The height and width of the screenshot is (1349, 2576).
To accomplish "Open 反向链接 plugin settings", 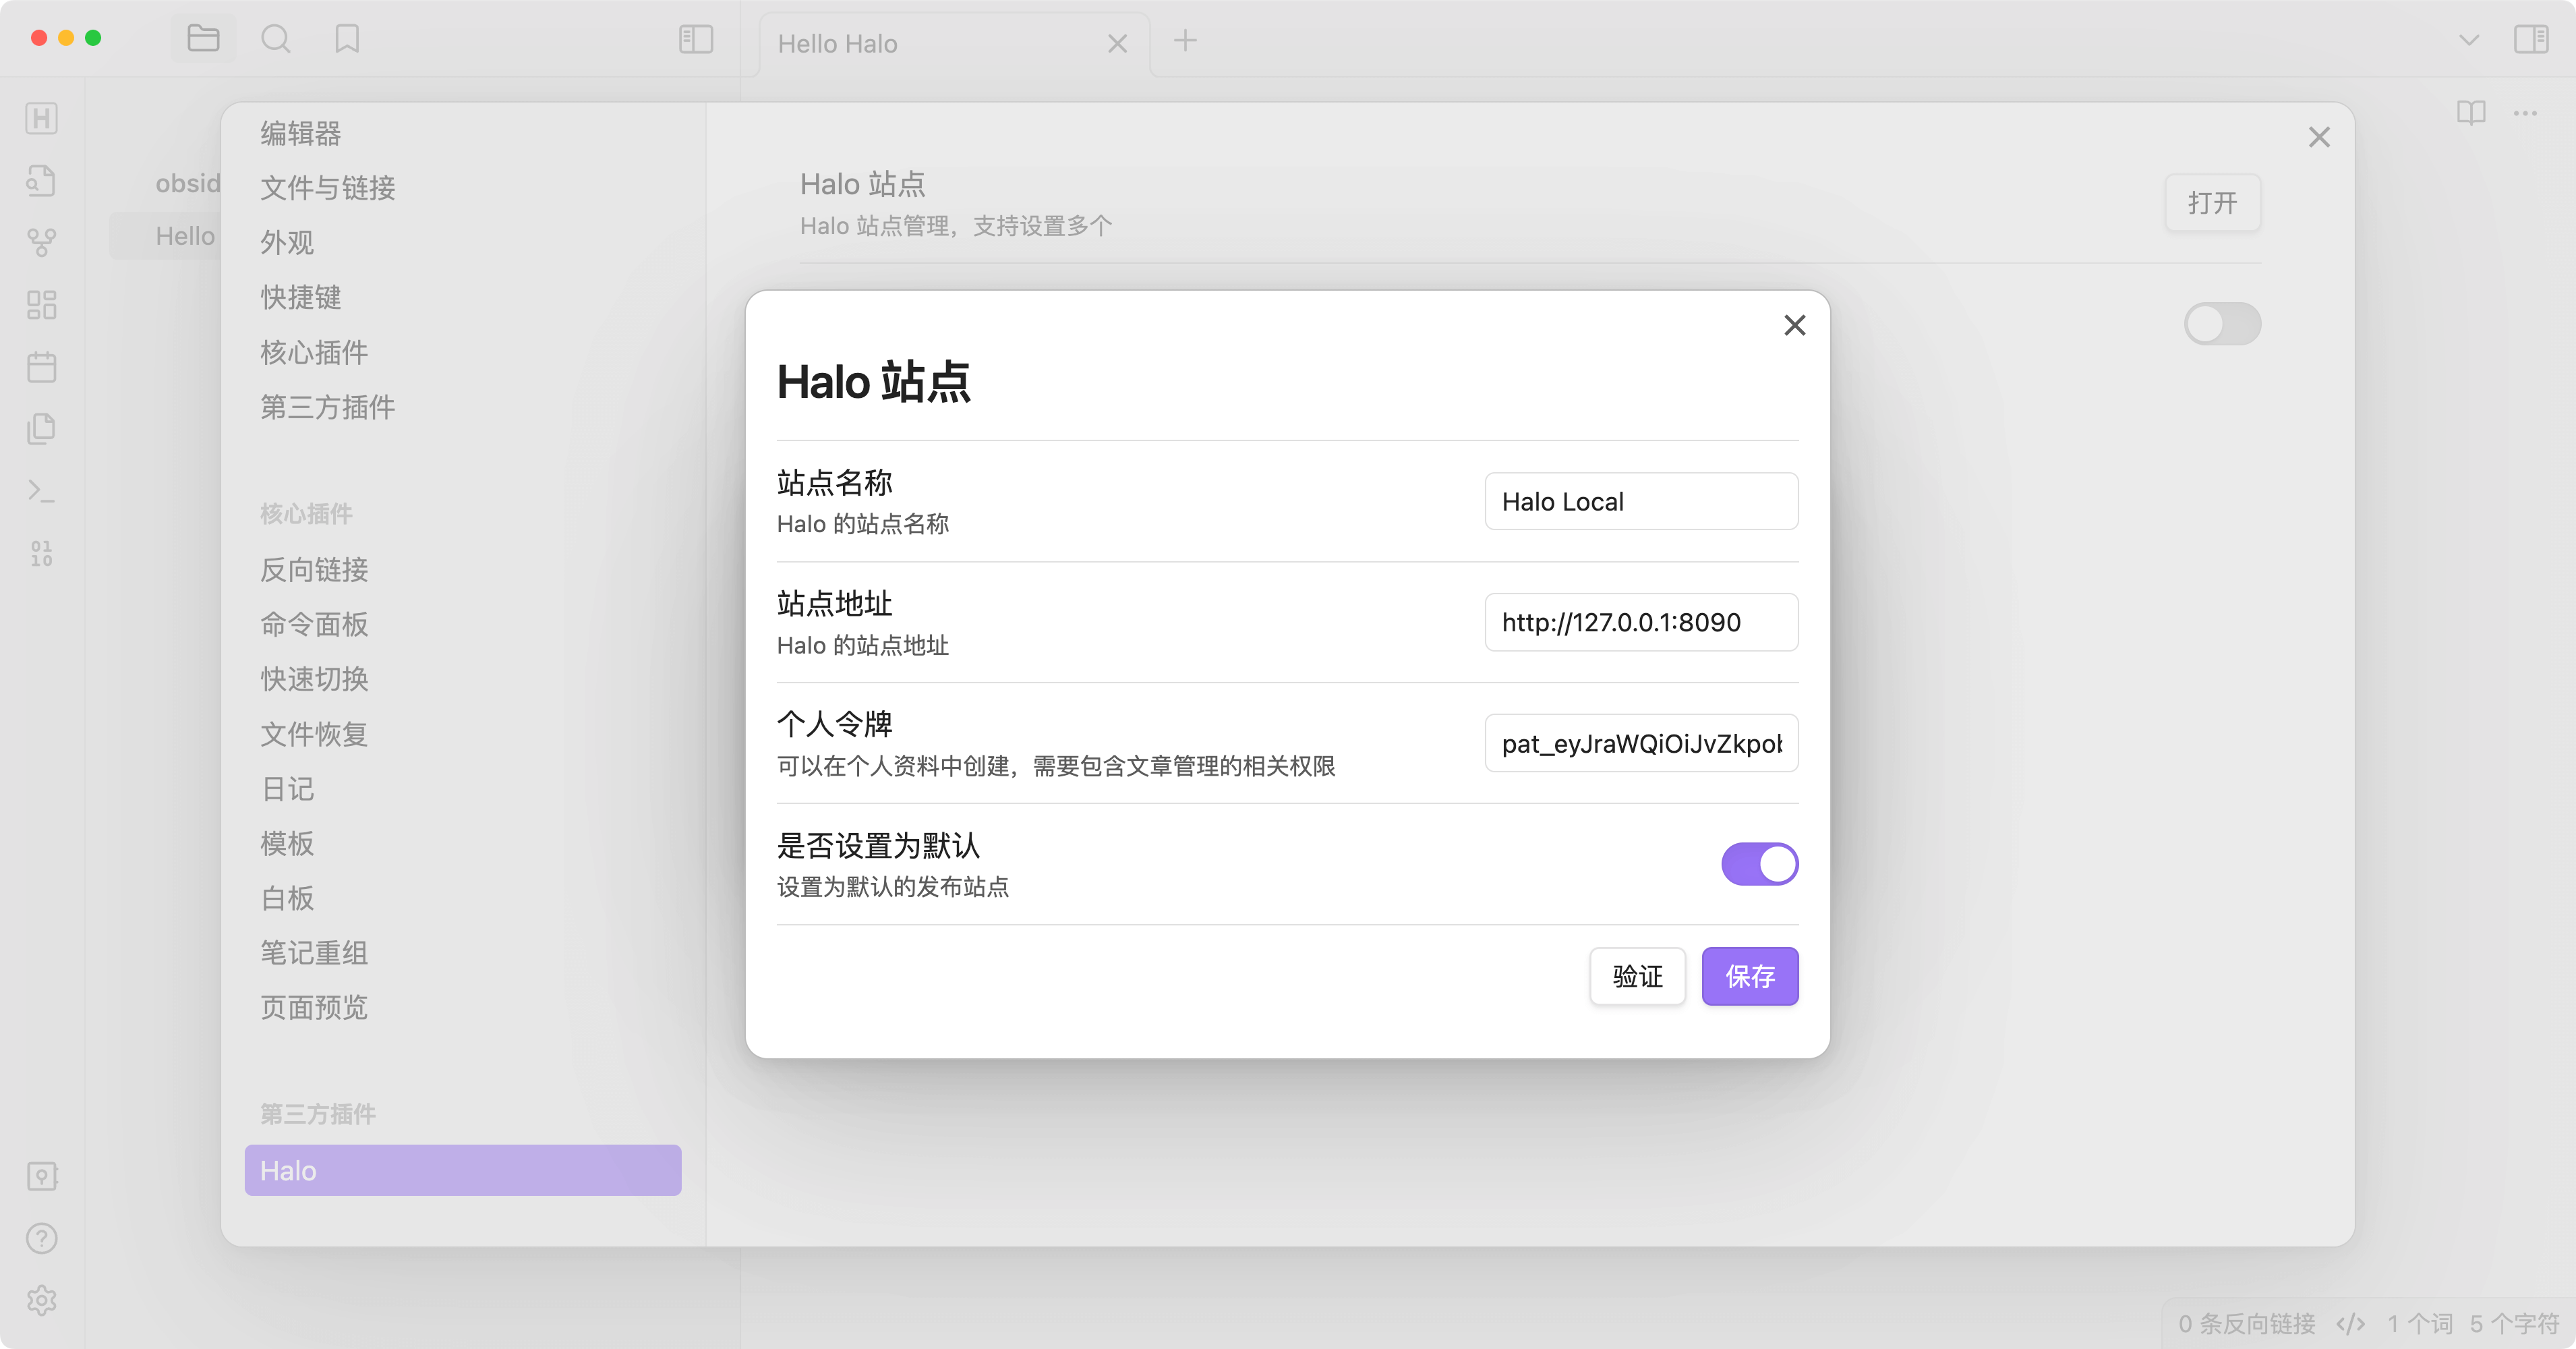I will [314, 570].
